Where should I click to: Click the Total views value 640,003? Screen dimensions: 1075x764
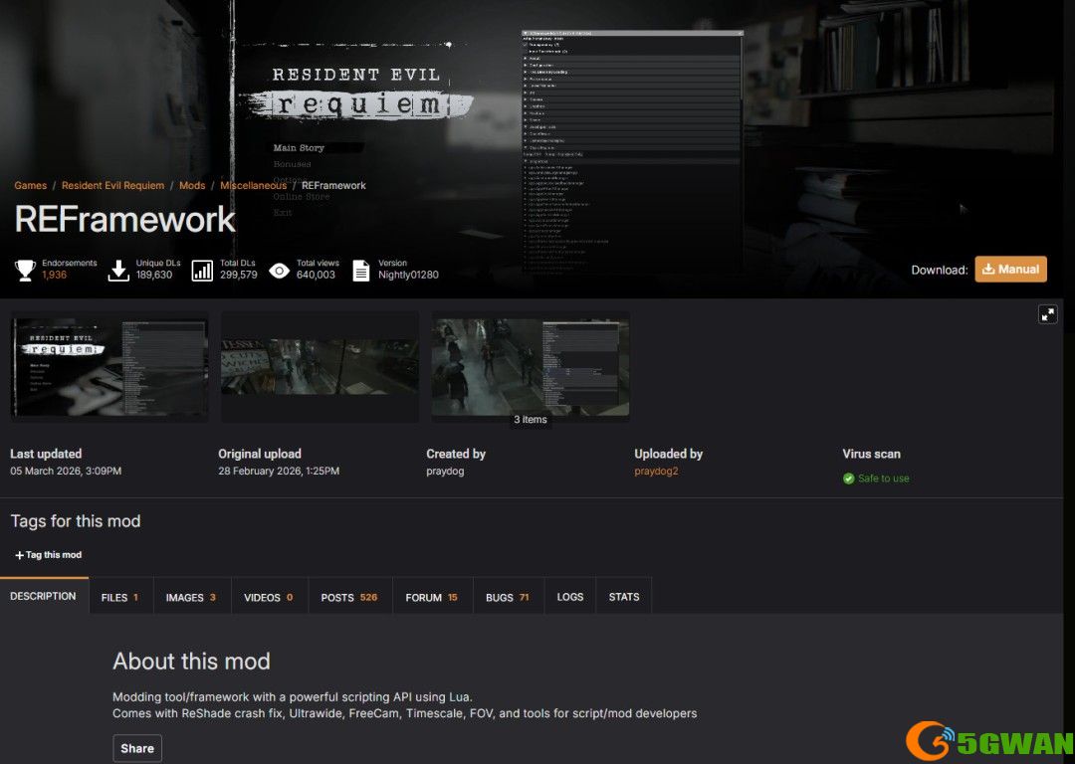[x=316, y=275]
